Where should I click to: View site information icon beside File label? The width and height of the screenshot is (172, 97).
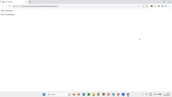click(x=14, y=6)
